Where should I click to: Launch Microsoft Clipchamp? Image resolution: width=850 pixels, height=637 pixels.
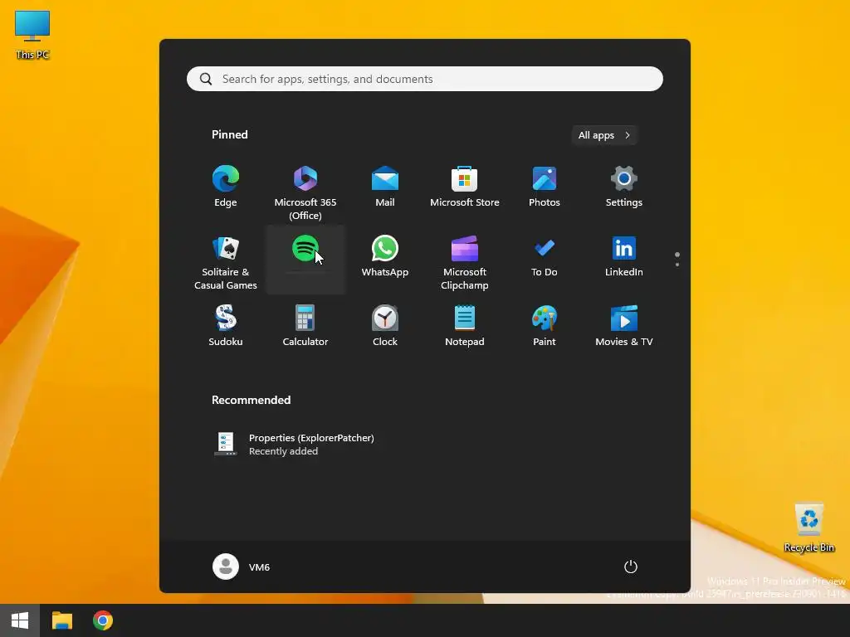coord(465,262)
